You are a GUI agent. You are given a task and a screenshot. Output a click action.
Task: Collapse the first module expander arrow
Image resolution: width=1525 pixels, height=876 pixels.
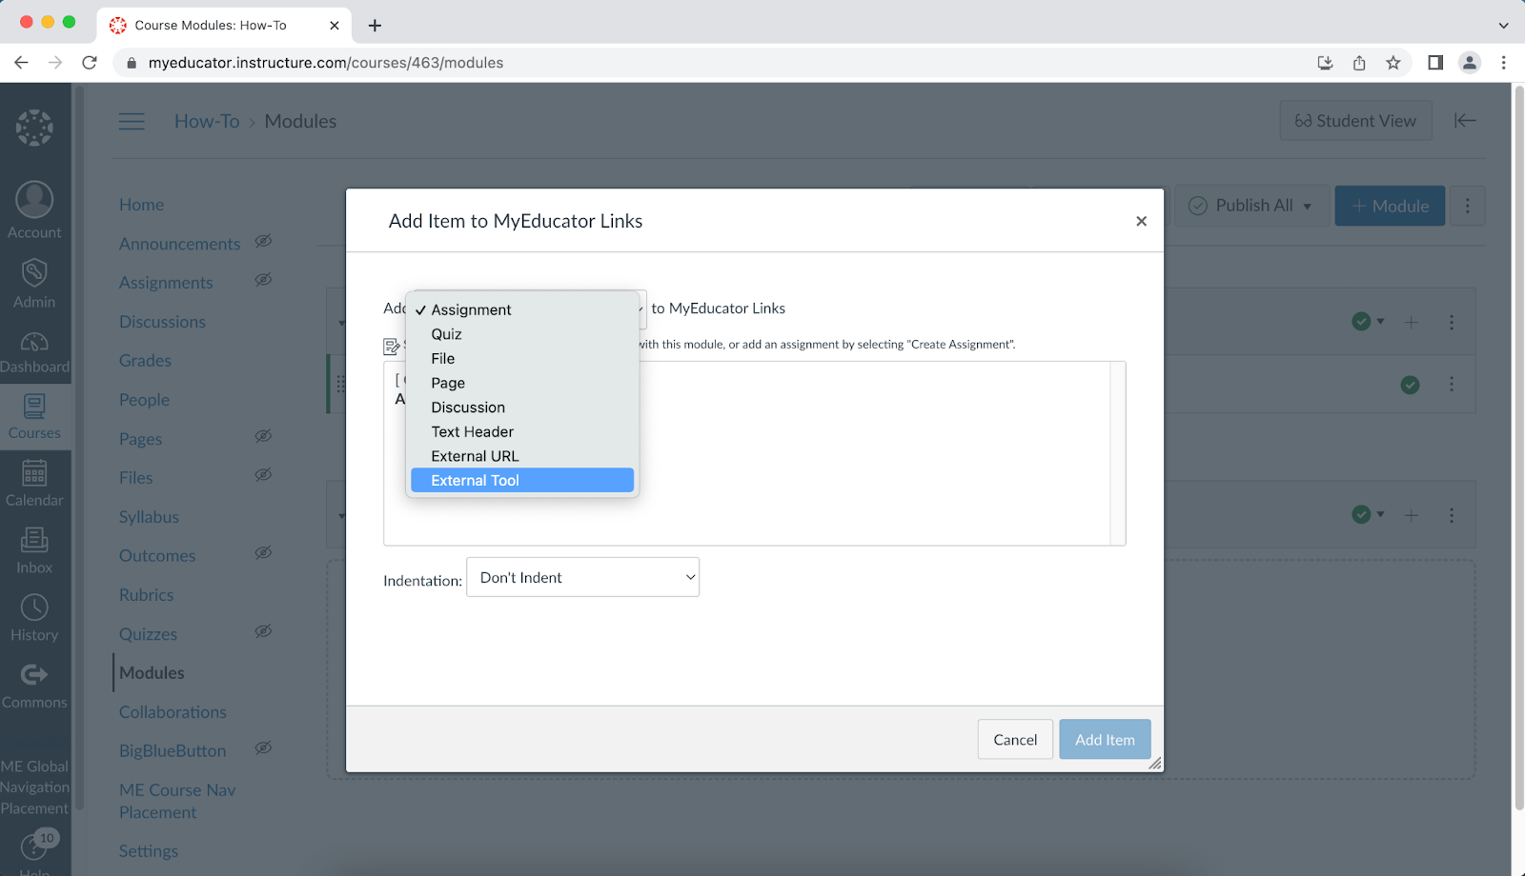[x=341, y=323]
